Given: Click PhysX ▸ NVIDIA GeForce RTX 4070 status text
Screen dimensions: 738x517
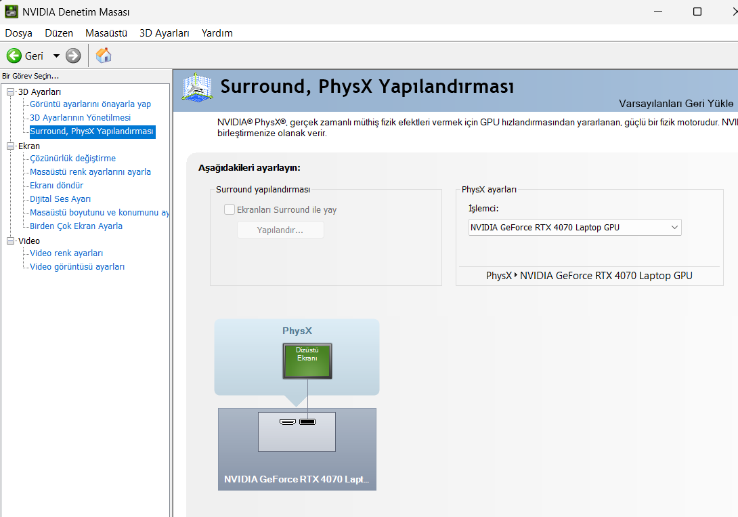Looking at the screenshot, I should 589,276.
